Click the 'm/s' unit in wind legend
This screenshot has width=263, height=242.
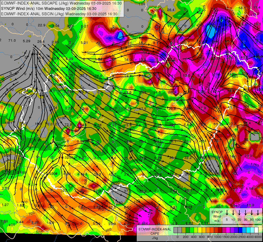click(217, 221)
